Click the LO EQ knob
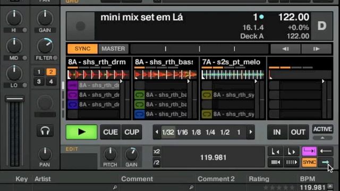This screenshot has height=191, width=340. (14, 73)
